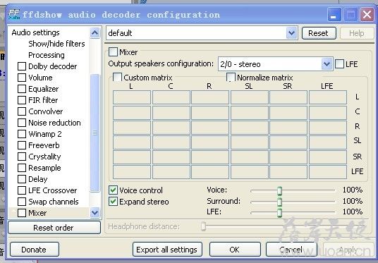Click the filter list scroll-up arrow
The width and height of the screenshot is (378, 263).
(95, 32)
